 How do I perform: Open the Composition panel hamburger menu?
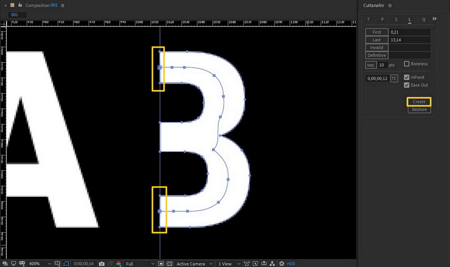(63, 6)
